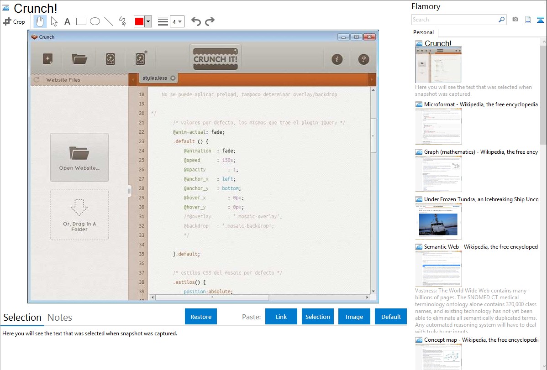Select the Personal tab
Viewport: 547px width, 370px height.
[424, 32]
